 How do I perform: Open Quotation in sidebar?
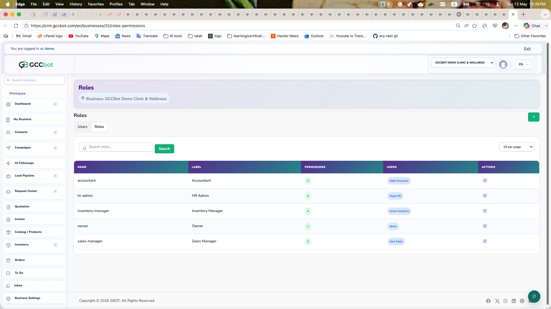pos(34,207)
